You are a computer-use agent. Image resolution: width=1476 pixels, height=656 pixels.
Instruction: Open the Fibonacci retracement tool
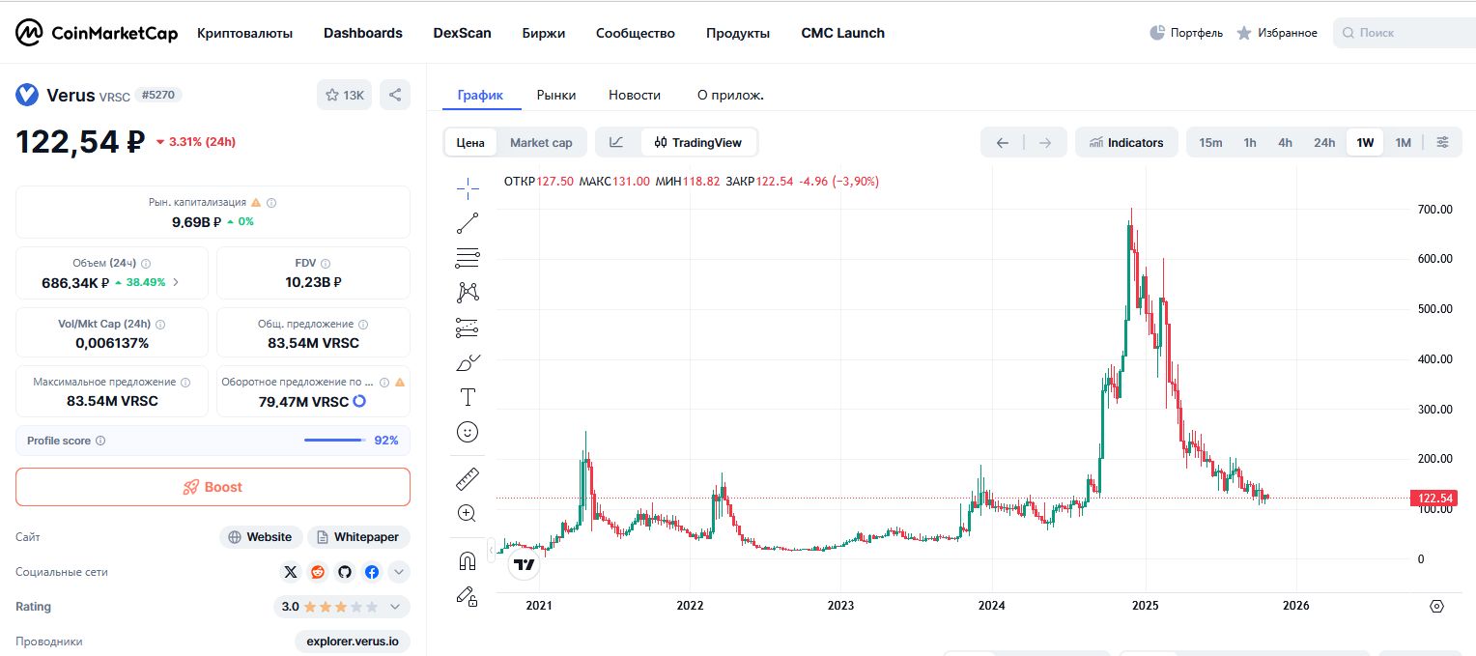point(468,258)
